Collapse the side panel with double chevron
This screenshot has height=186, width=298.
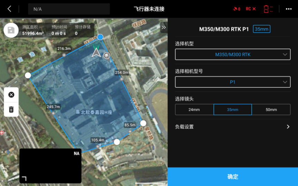point(164,28)
